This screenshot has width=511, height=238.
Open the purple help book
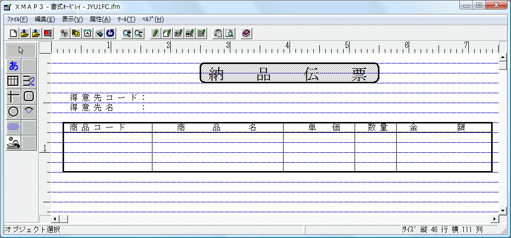pyautogui.click(x=246, y=33)
